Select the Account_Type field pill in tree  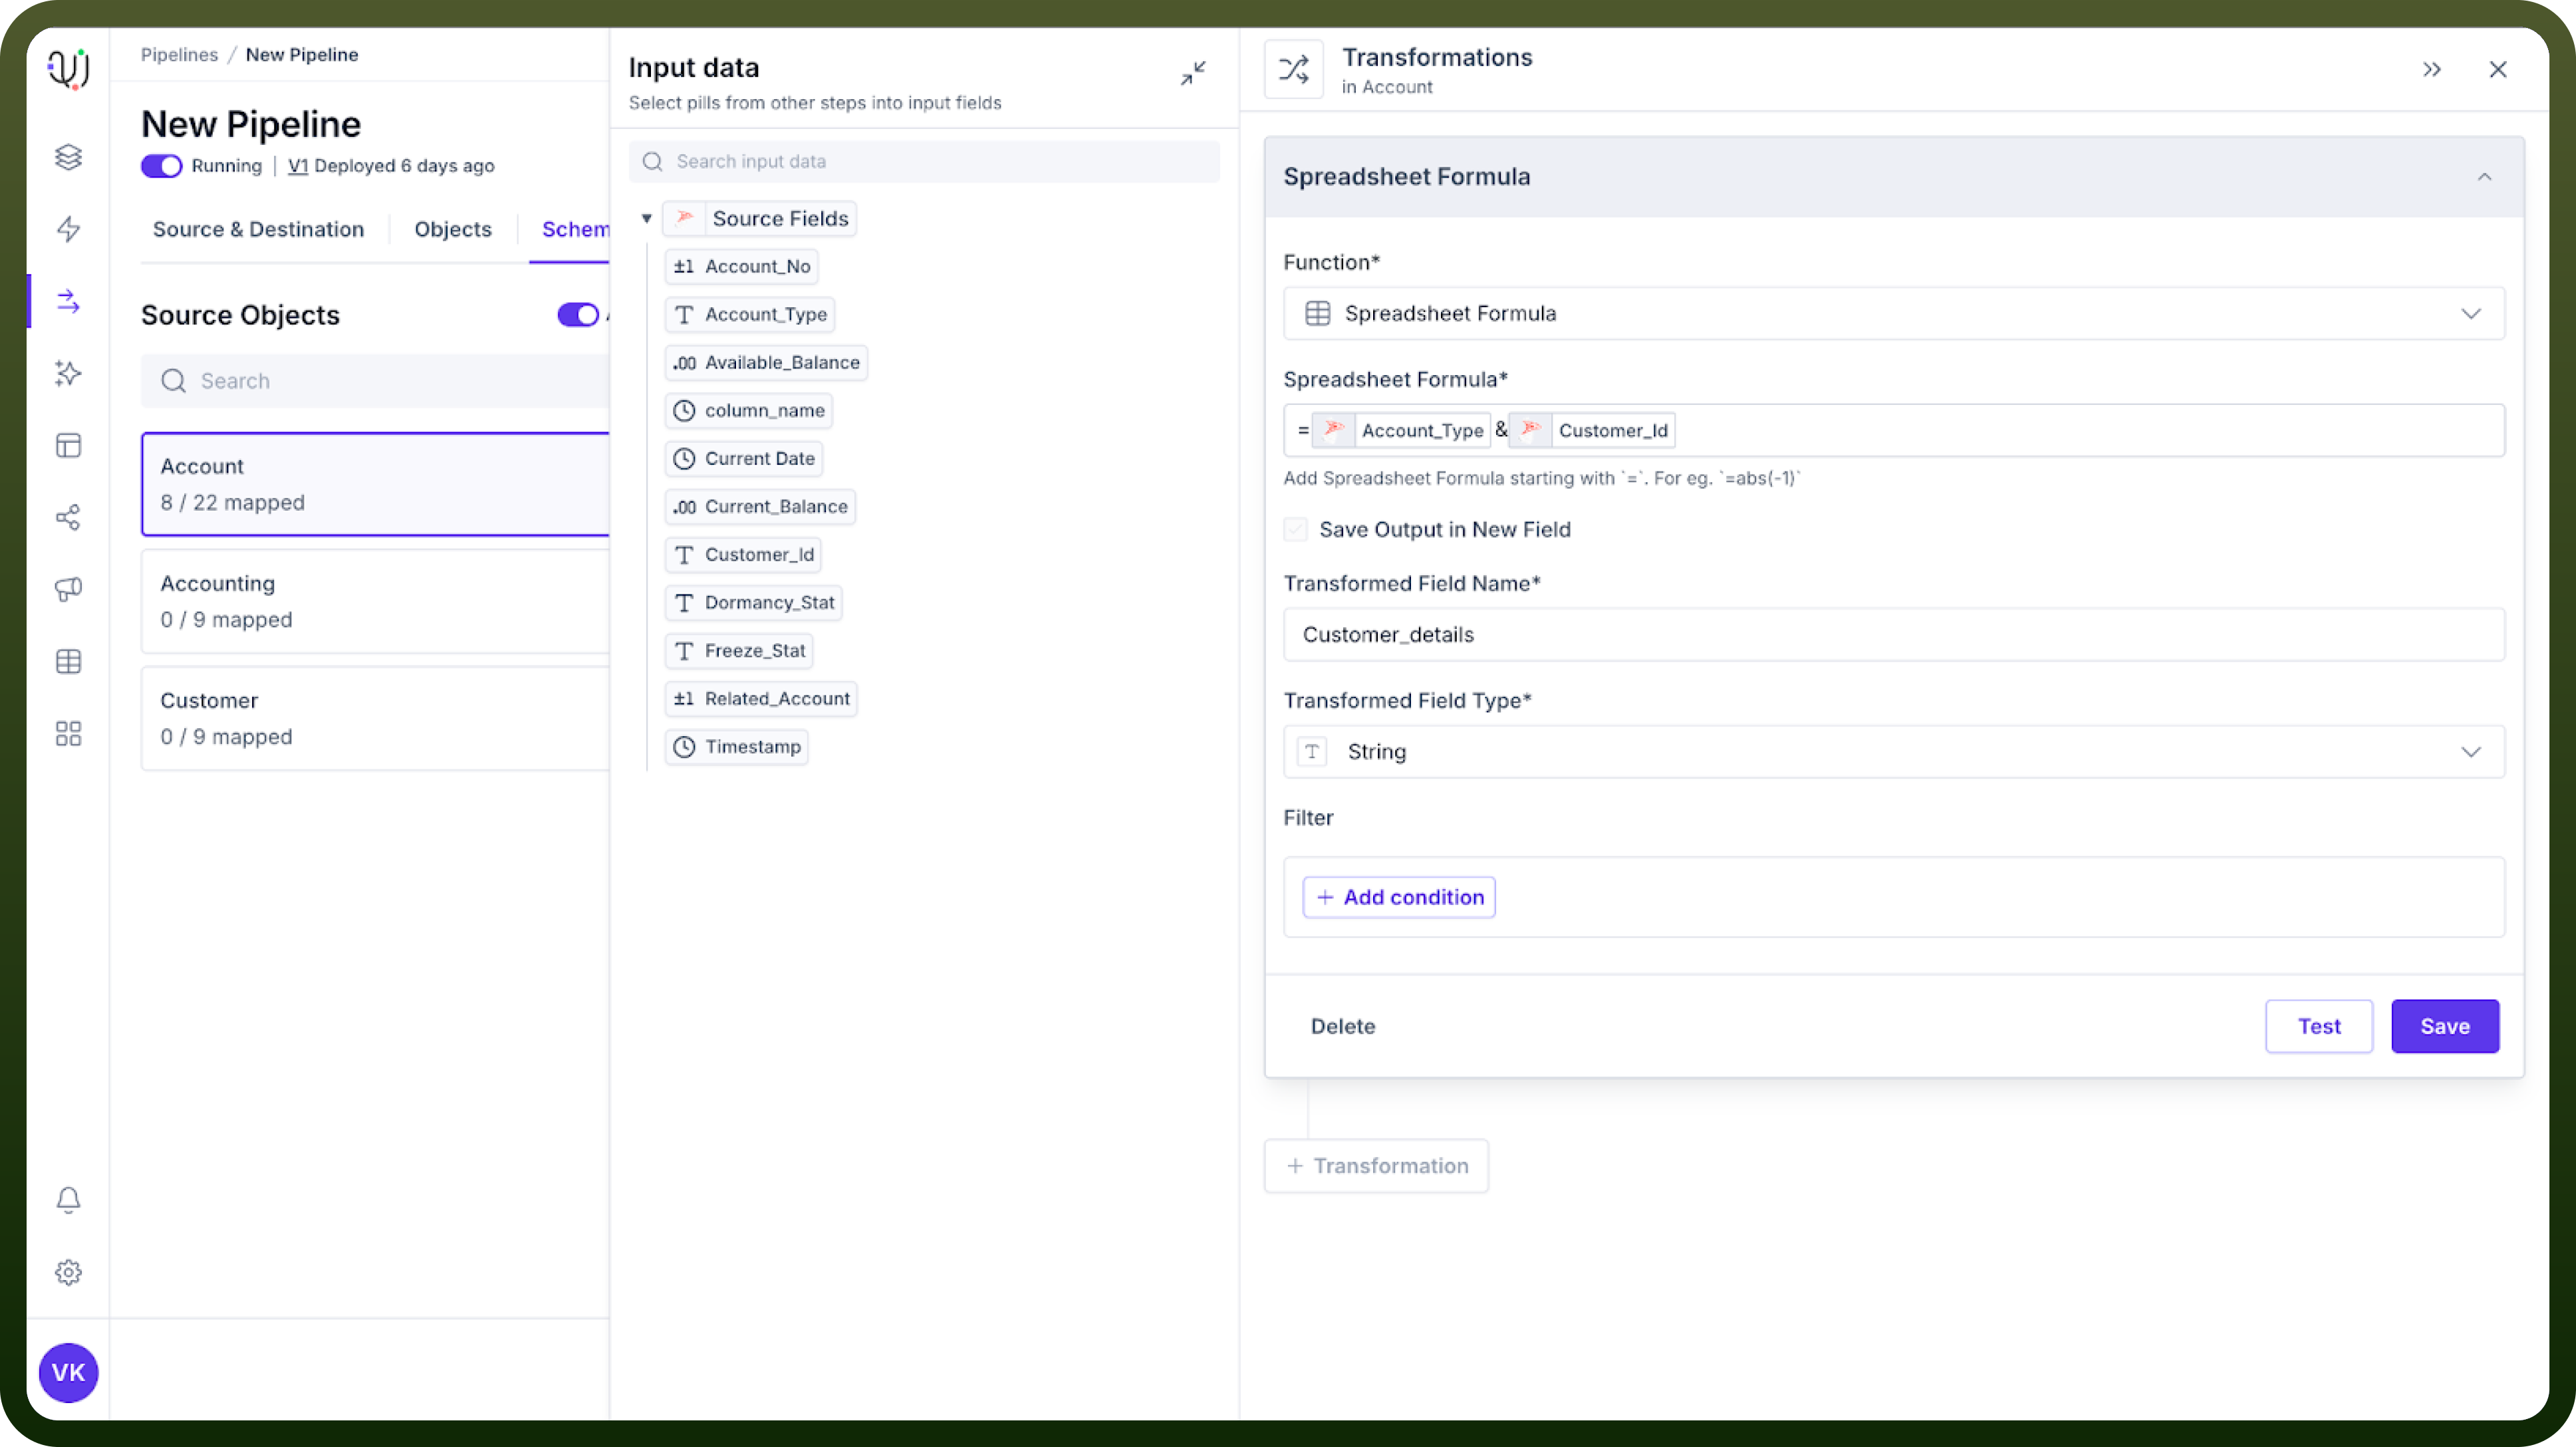pyautogui.click(x=749, y=314)
